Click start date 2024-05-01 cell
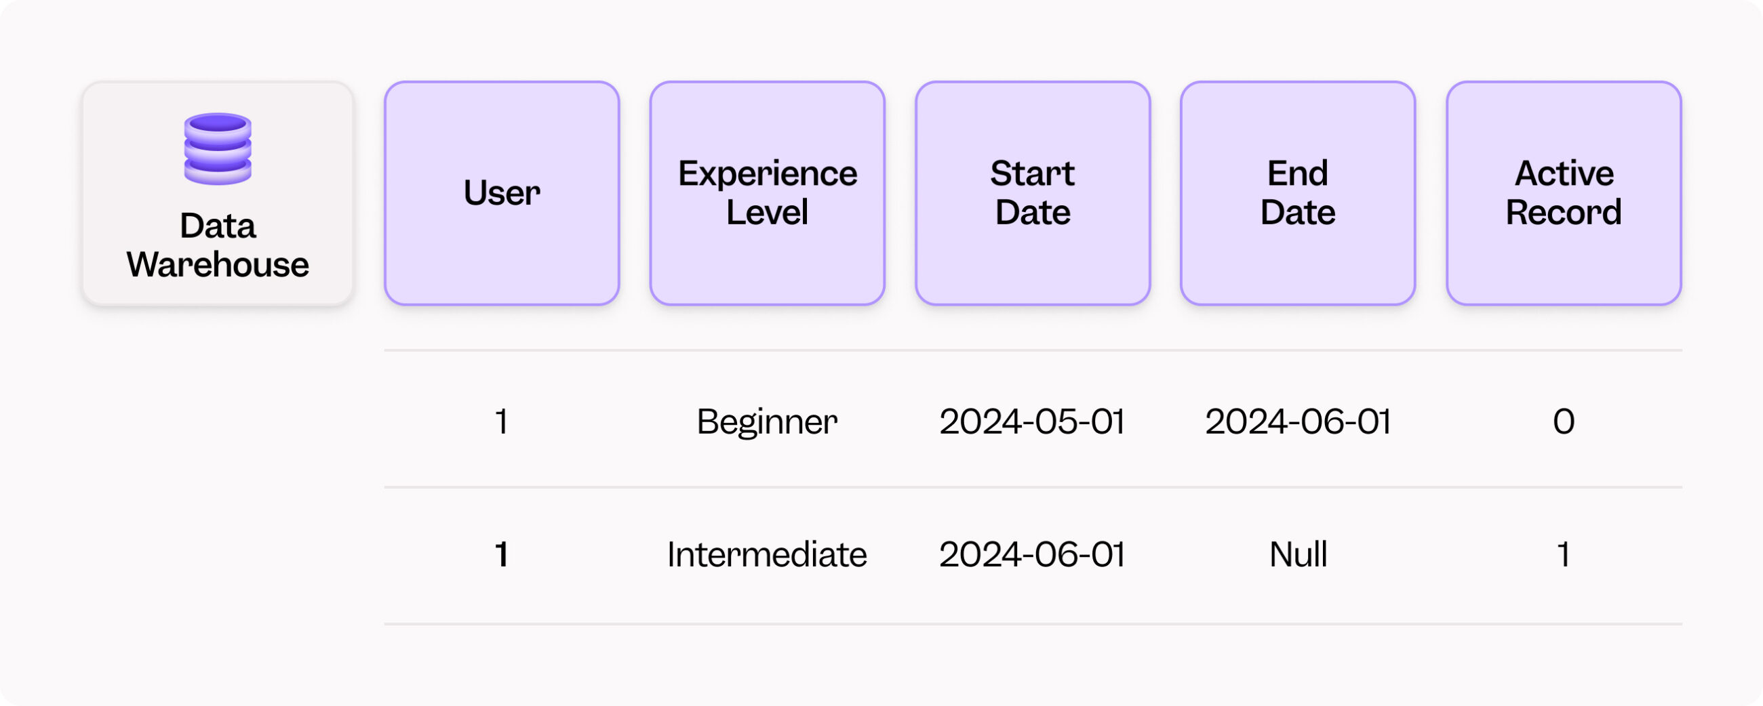Image resolution: width=1763 pixels, height=706 pixels. (x=1032, y=421)
